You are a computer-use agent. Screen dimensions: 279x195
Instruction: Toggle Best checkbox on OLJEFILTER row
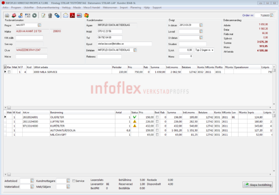(157, 117)
